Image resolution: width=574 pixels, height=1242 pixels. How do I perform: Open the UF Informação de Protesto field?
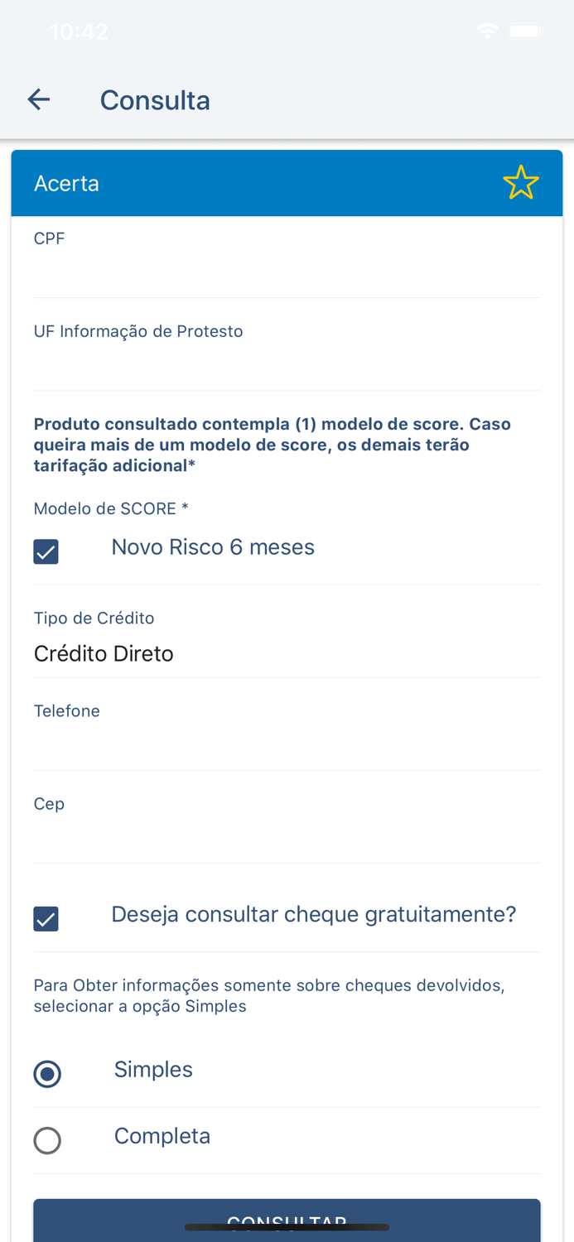pyautogui.click(x=287, y=356)
